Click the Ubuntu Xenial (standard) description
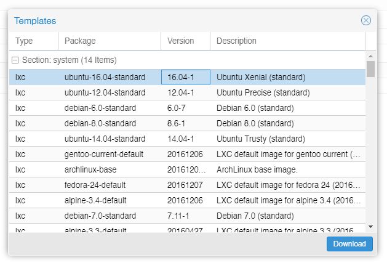Screen dimensions: 387x268 (x=261, y=77)
